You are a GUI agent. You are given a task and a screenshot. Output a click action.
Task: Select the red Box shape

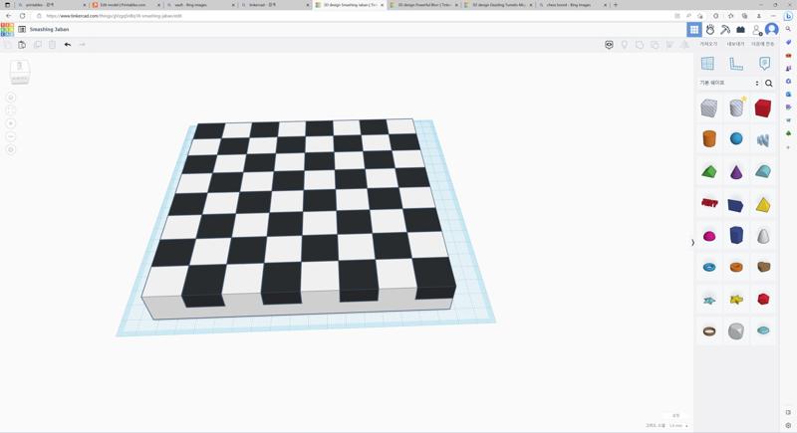click(763, 108)
